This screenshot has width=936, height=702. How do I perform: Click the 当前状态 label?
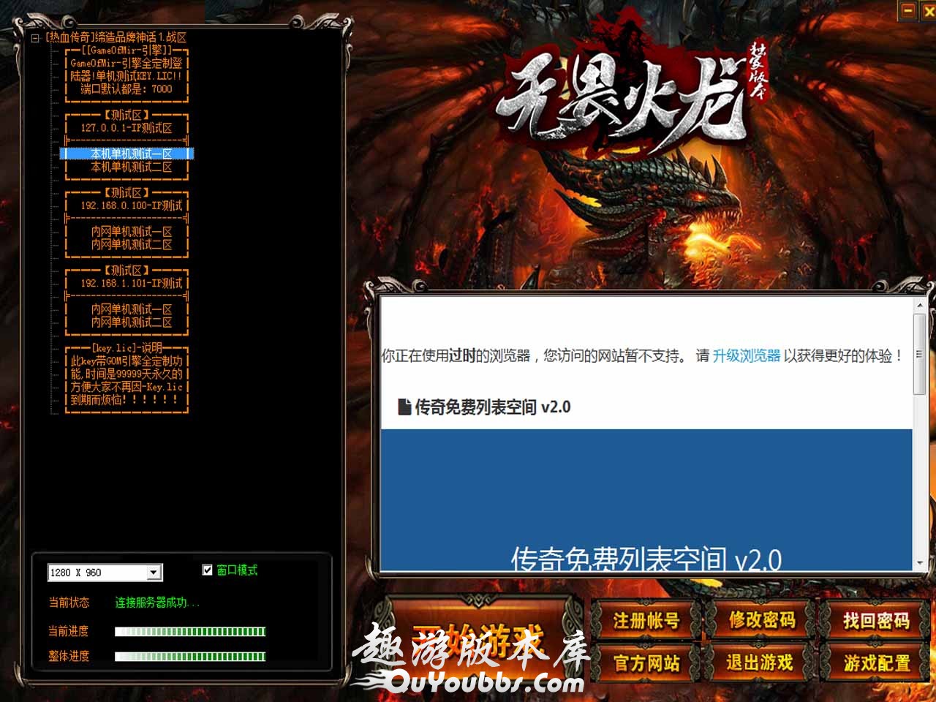69,603
